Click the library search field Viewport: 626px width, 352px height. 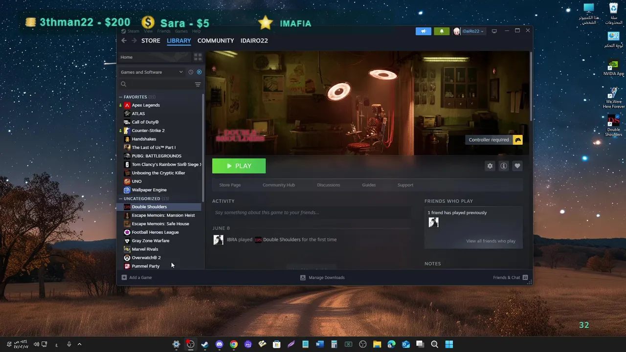tap(156, 85)
